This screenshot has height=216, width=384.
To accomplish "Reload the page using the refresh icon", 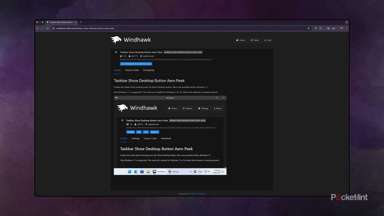I will point(47,28).
